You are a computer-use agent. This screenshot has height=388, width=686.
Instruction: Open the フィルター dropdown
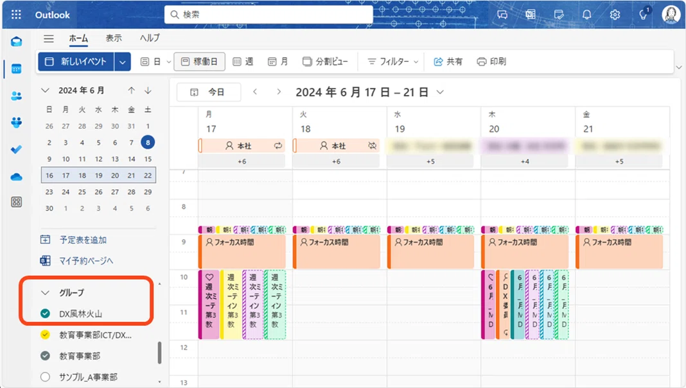point(392,62)
